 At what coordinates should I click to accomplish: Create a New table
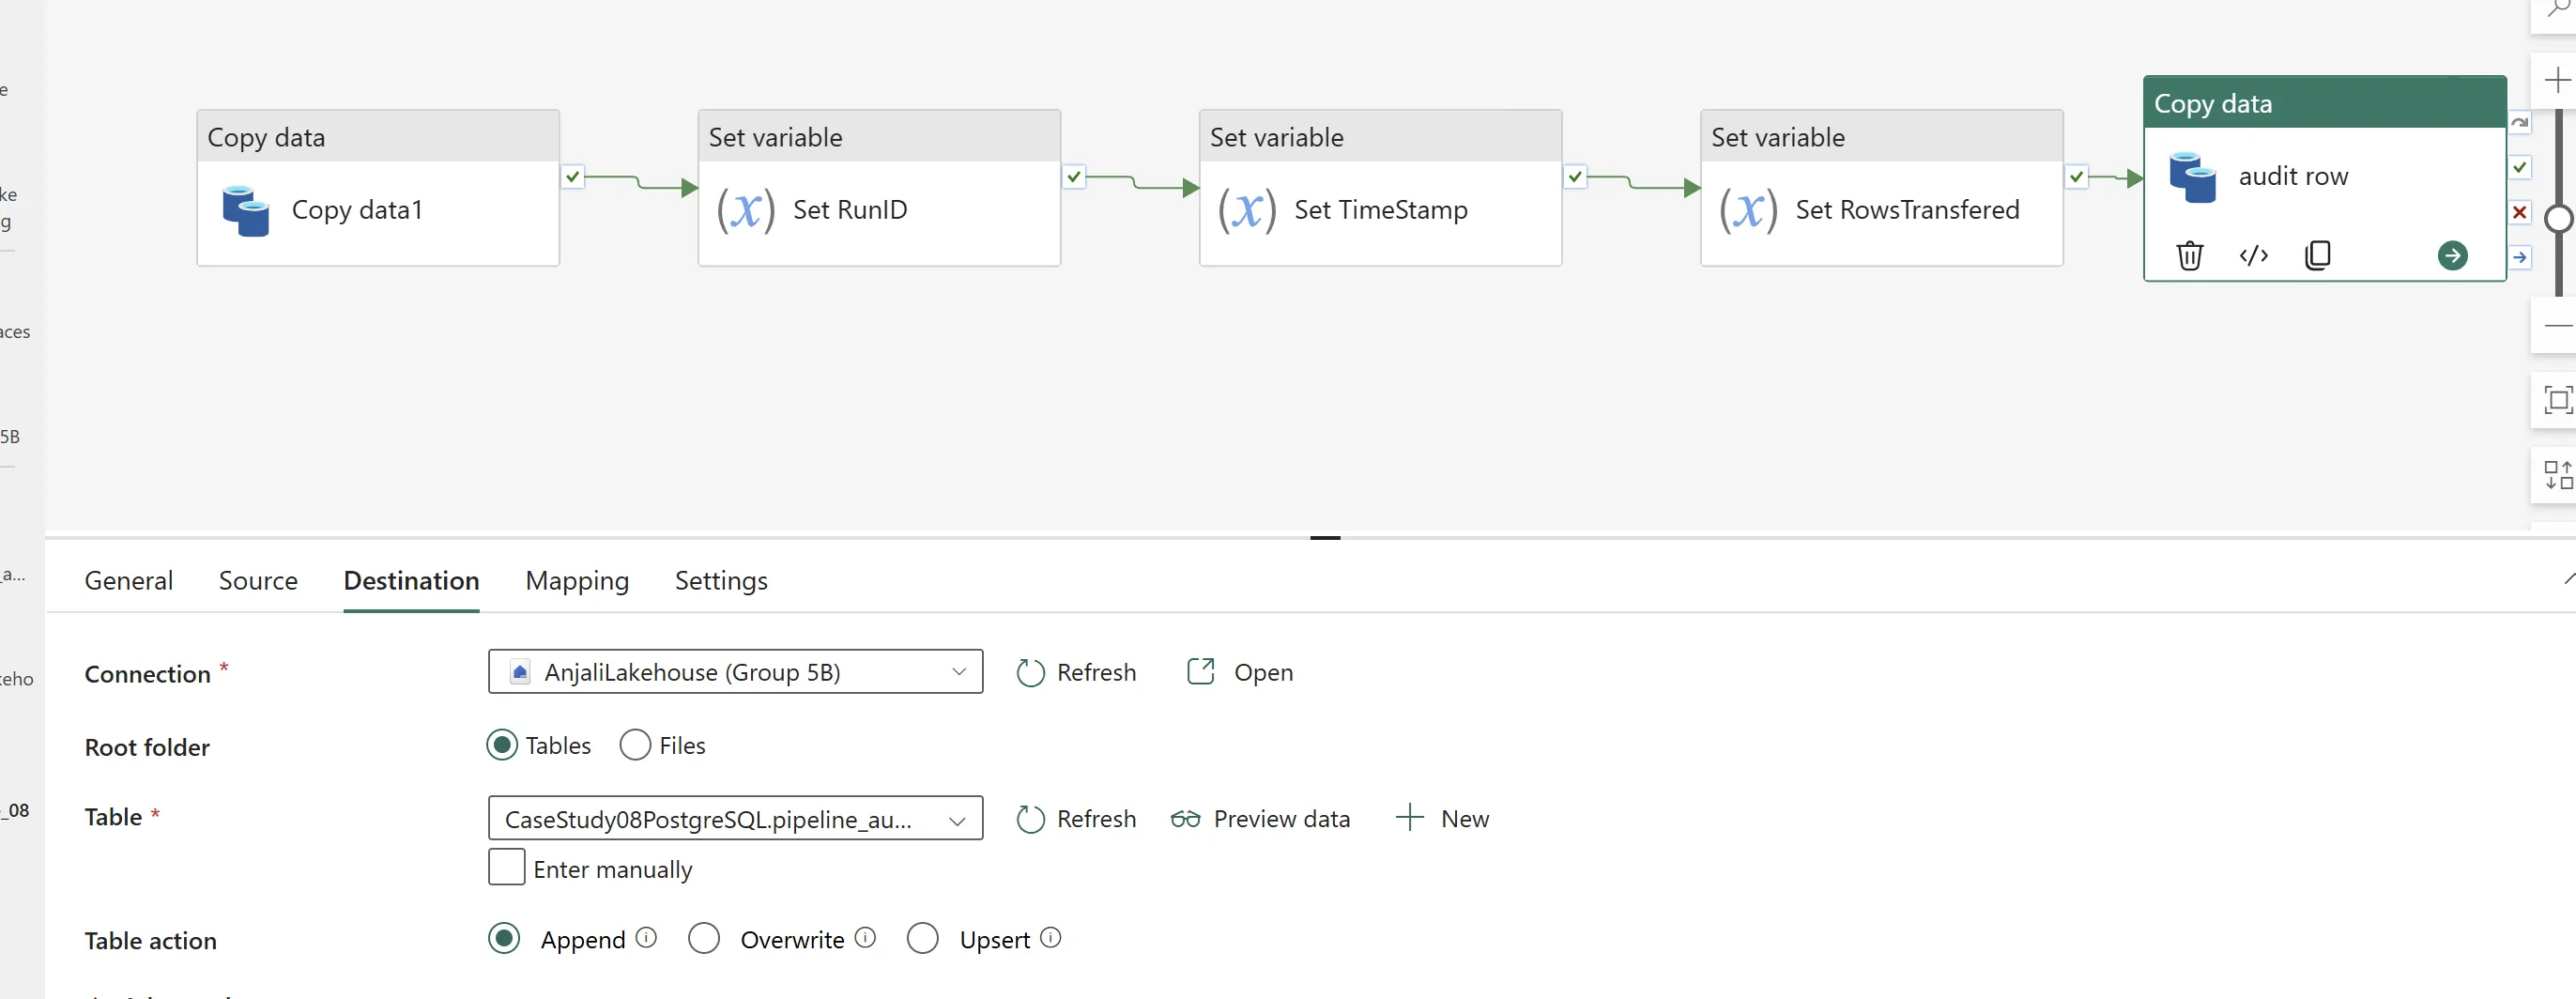(1442, 819)
